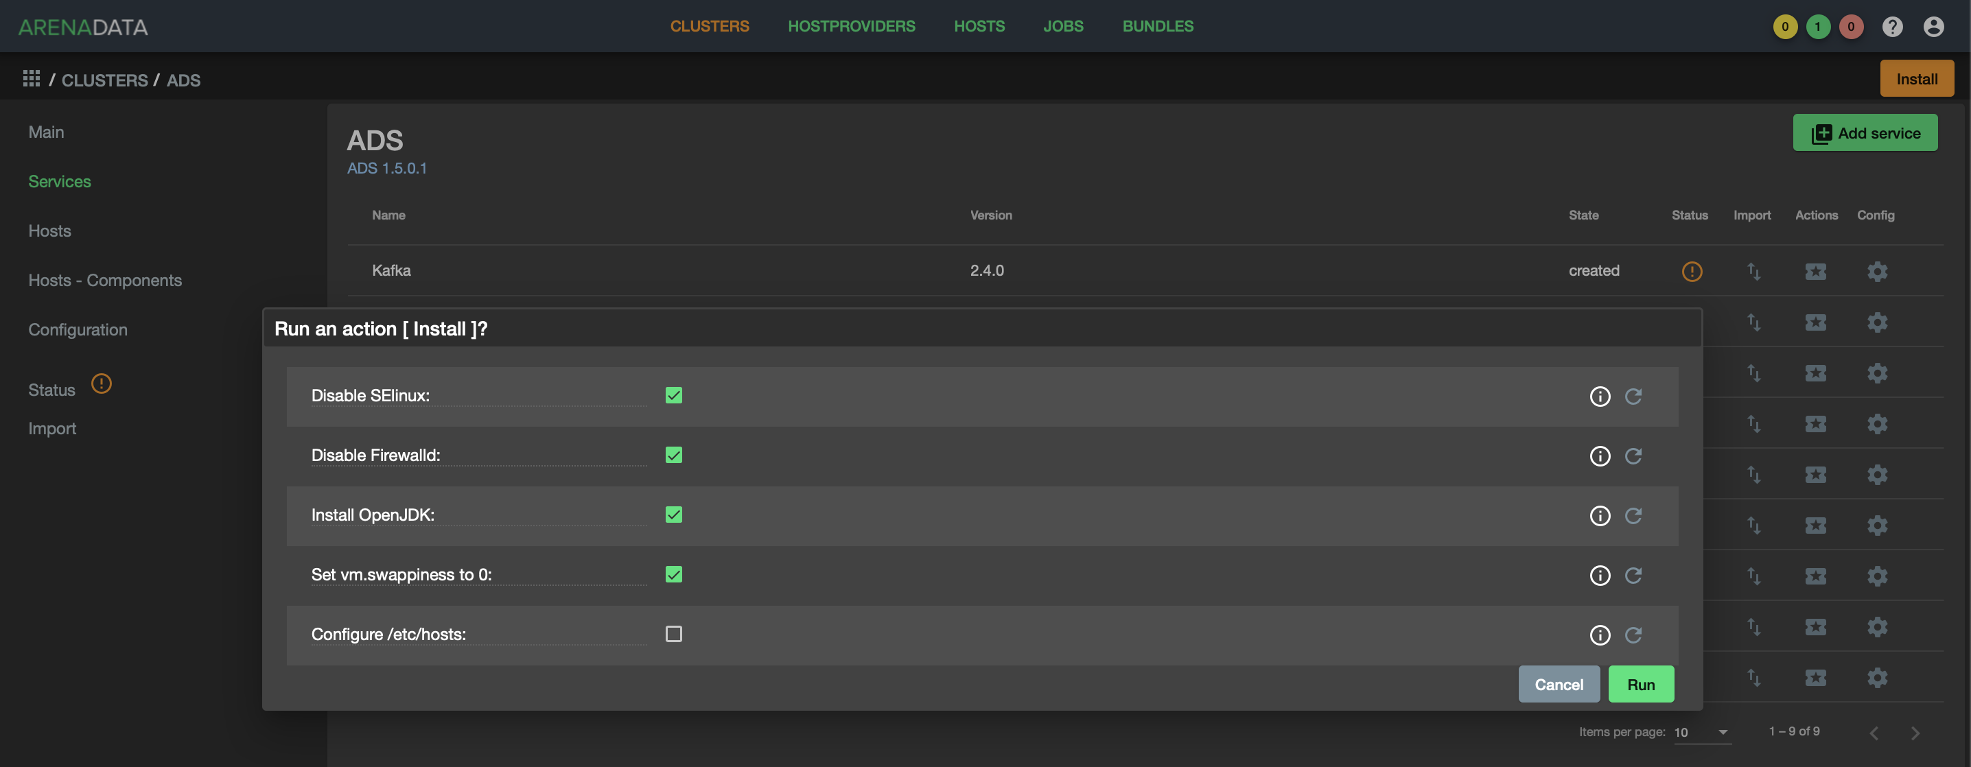Viewport: 1971px width, 767px height.
Task: Open the Kafka row config gear
Action: [x=1877, y=271]
